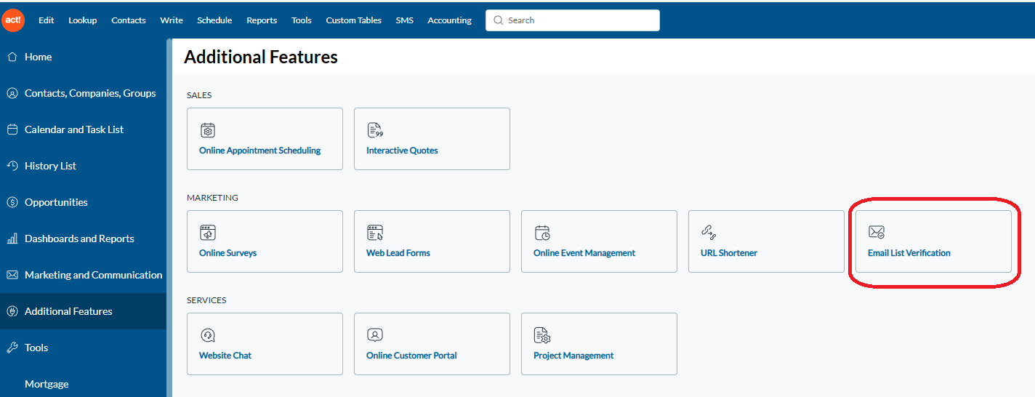The width and height of the screenshot is (1035, 397).
Task: Focus the Search input field
Action: point(573,20)
